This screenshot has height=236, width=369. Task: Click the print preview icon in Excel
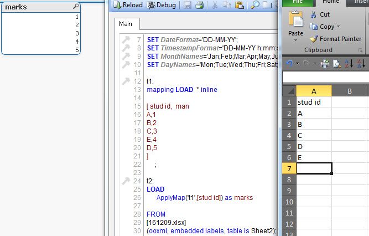[x=336, y=63]
